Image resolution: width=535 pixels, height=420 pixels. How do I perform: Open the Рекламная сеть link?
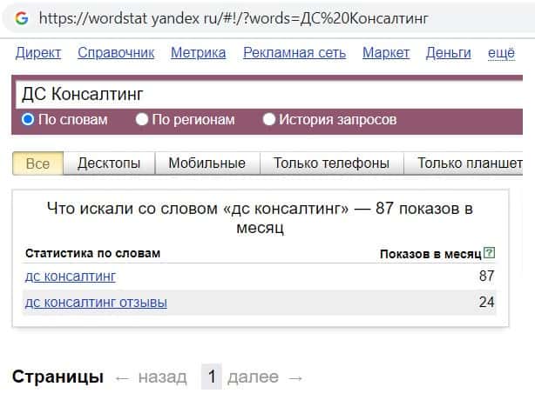click(x=295, y=53)
